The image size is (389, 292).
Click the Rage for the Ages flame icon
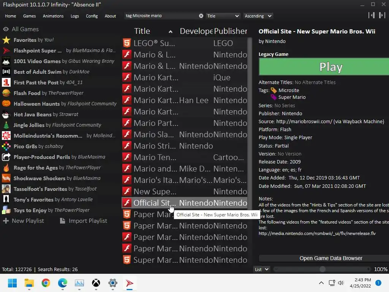pyautogui.click(x=6, y=168)
